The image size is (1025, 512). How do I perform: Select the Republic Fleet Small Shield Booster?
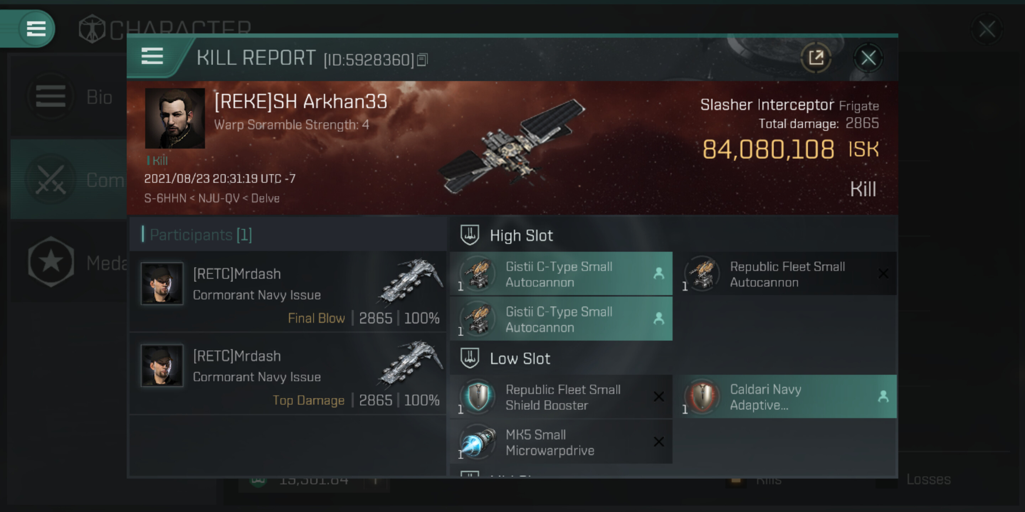(561, 397)
